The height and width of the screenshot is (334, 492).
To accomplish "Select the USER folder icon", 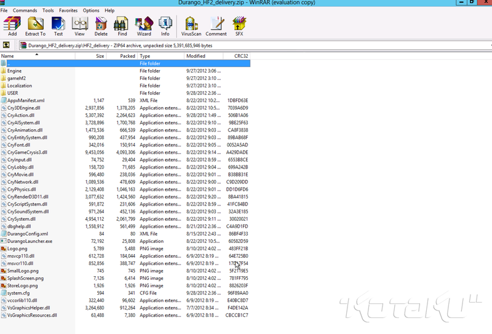I will [x=4, y=93].
